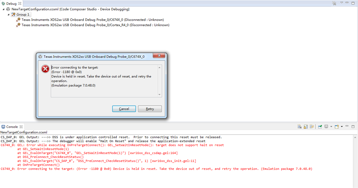Click the 'at OnPreTargetConnect()' console line
Screen dimensions: 358x188
click(38, 165)
